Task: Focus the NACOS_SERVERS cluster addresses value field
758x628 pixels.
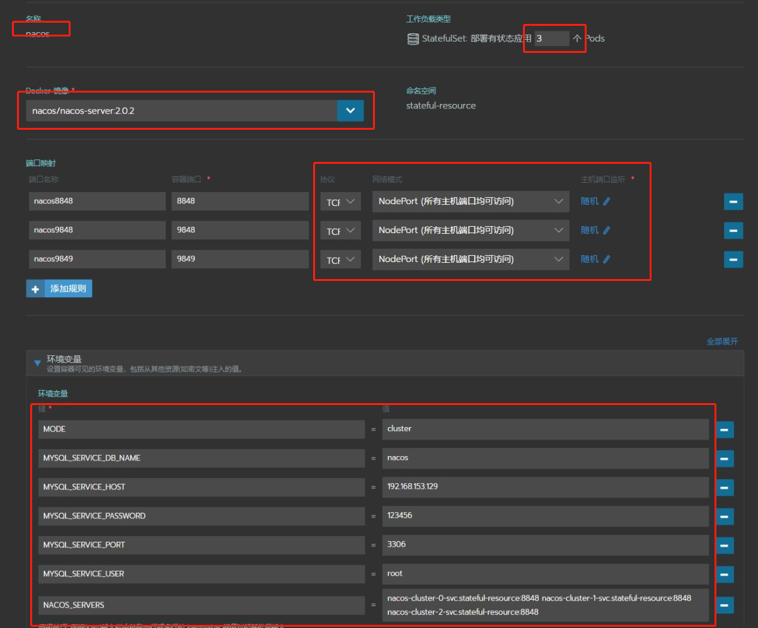Action: pyautogui.click(x=546, y=605)
